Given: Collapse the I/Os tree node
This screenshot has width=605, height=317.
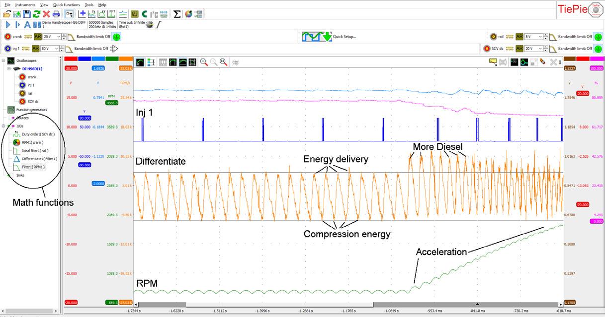Looking at the screenshot, I should pos(4,126).
